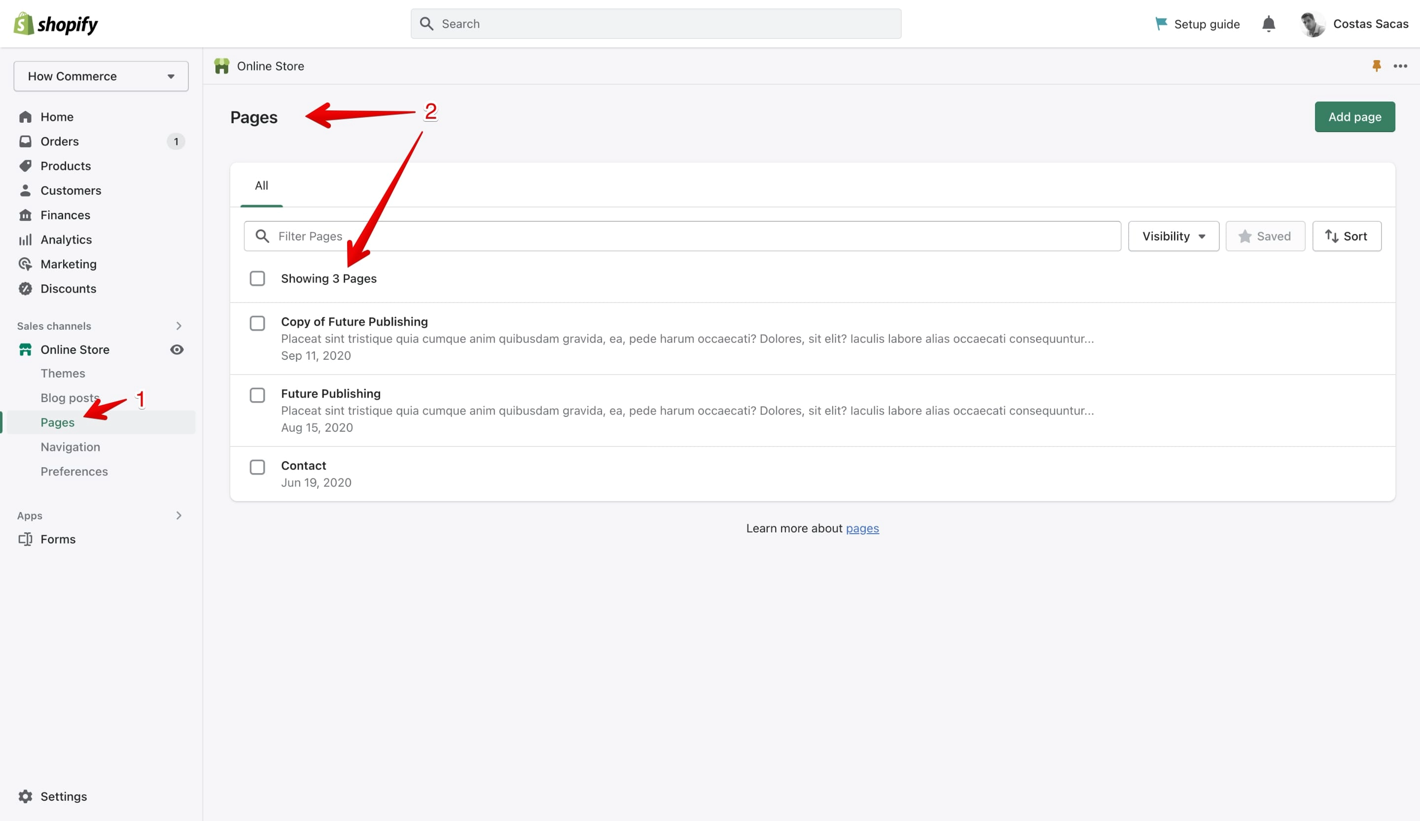The image size is (1420, 821).
Task: Click the Home house icon
Action: point(25,117)
